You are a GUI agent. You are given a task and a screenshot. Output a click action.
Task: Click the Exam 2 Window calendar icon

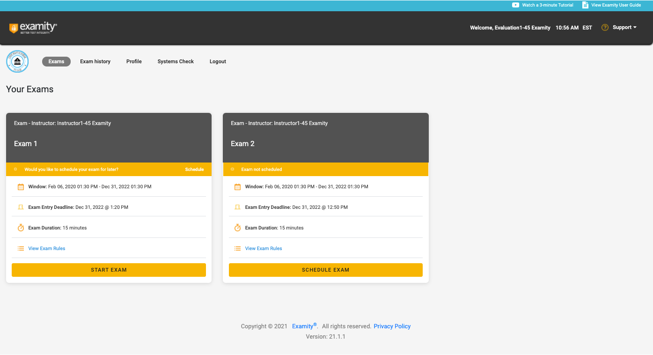(x=237, y=187)
